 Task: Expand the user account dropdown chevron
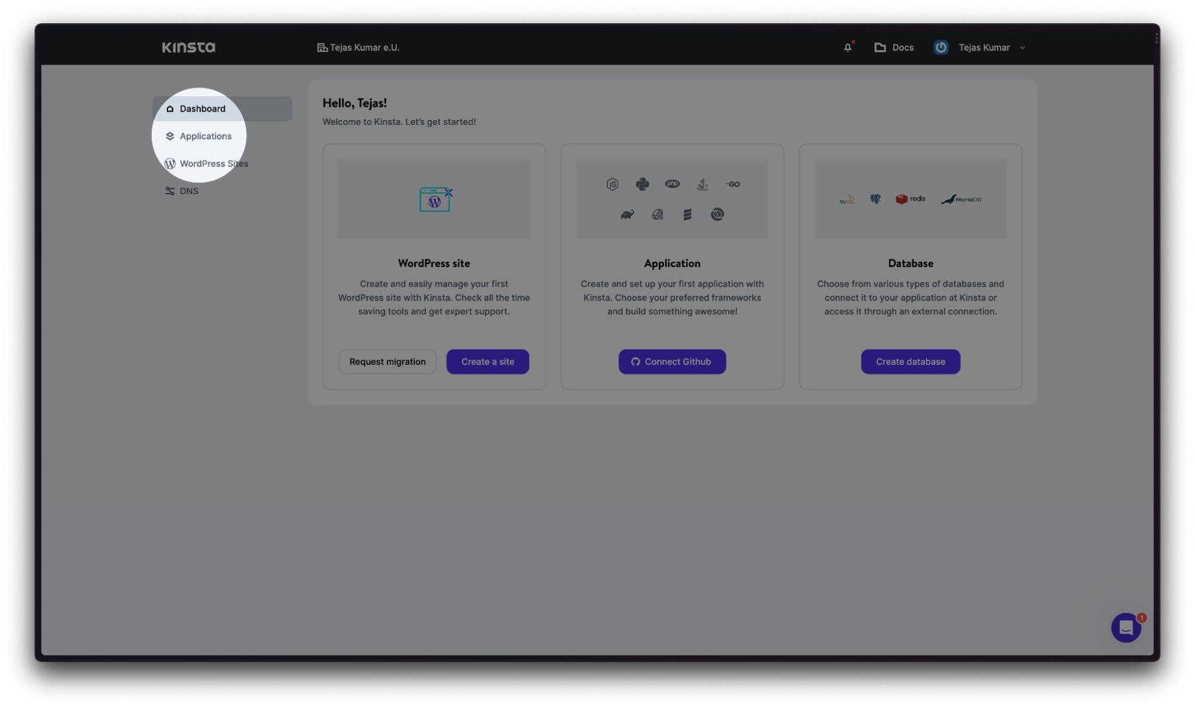tap(1022, 48)
